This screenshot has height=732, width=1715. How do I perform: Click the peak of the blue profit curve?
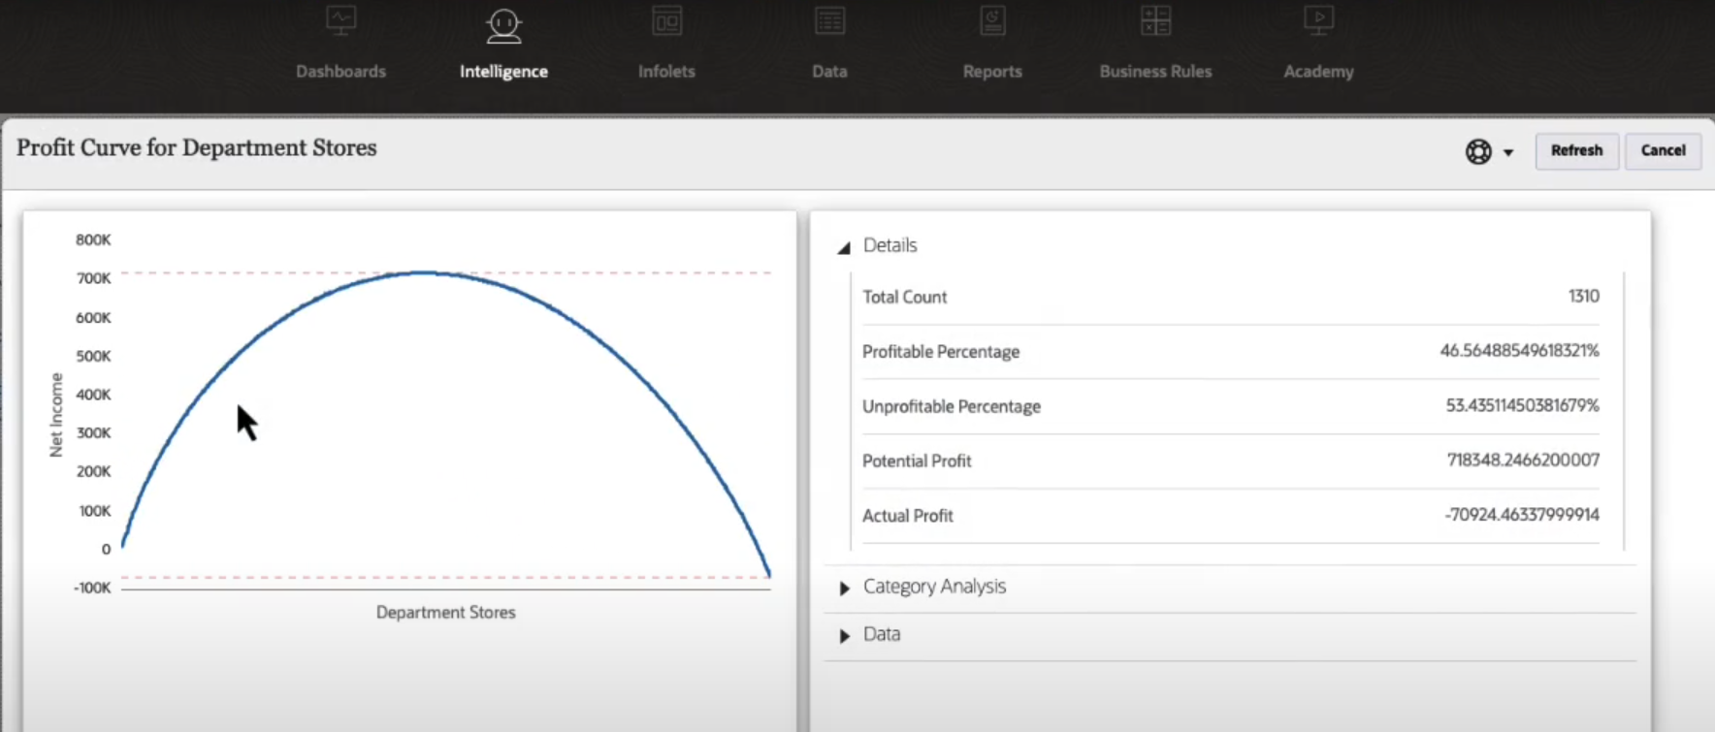click(x=424, y=272)
